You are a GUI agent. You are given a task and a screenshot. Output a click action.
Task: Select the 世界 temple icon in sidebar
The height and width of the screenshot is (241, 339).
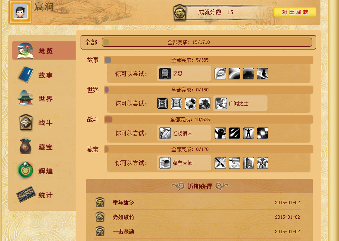pos(25,98)
